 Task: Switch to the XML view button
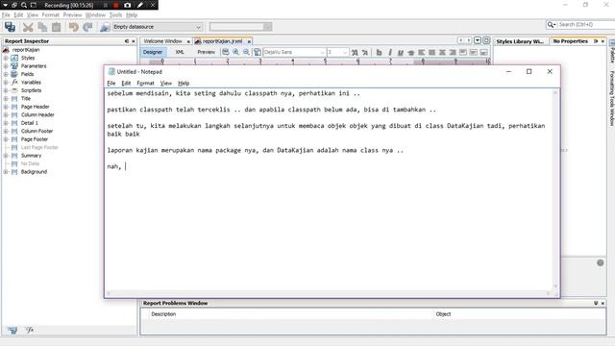(180, 52)
